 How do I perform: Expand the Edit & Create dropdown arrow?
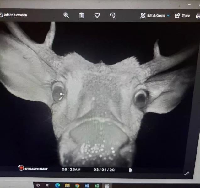(168, 16)
